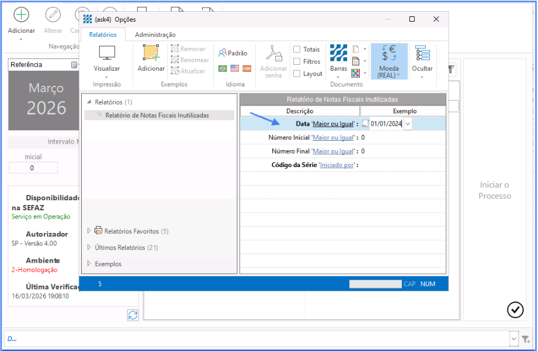Click the Adicionar example icon in ribbon
The width and height of the screenshot is (538, 351).
[x=151, y=53]
